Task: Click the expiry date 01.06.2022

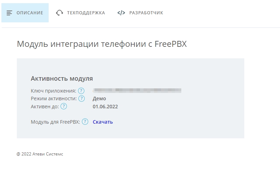Action: 105,107
